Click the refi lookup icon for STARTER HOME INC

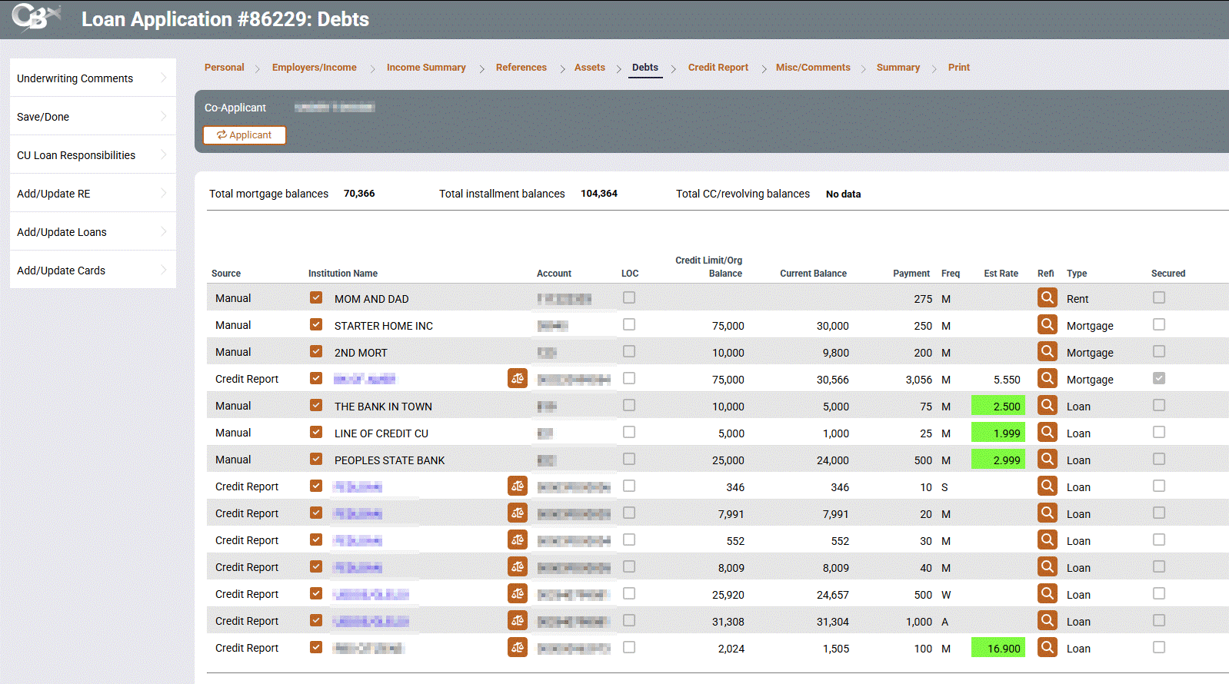click(1047, 324)
